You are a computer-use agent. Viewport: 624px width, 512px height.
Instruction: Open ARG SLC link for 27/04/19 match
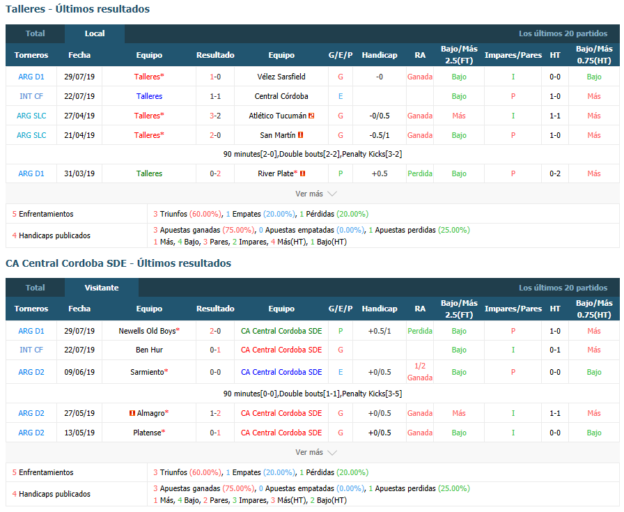(x=31, y=116)
